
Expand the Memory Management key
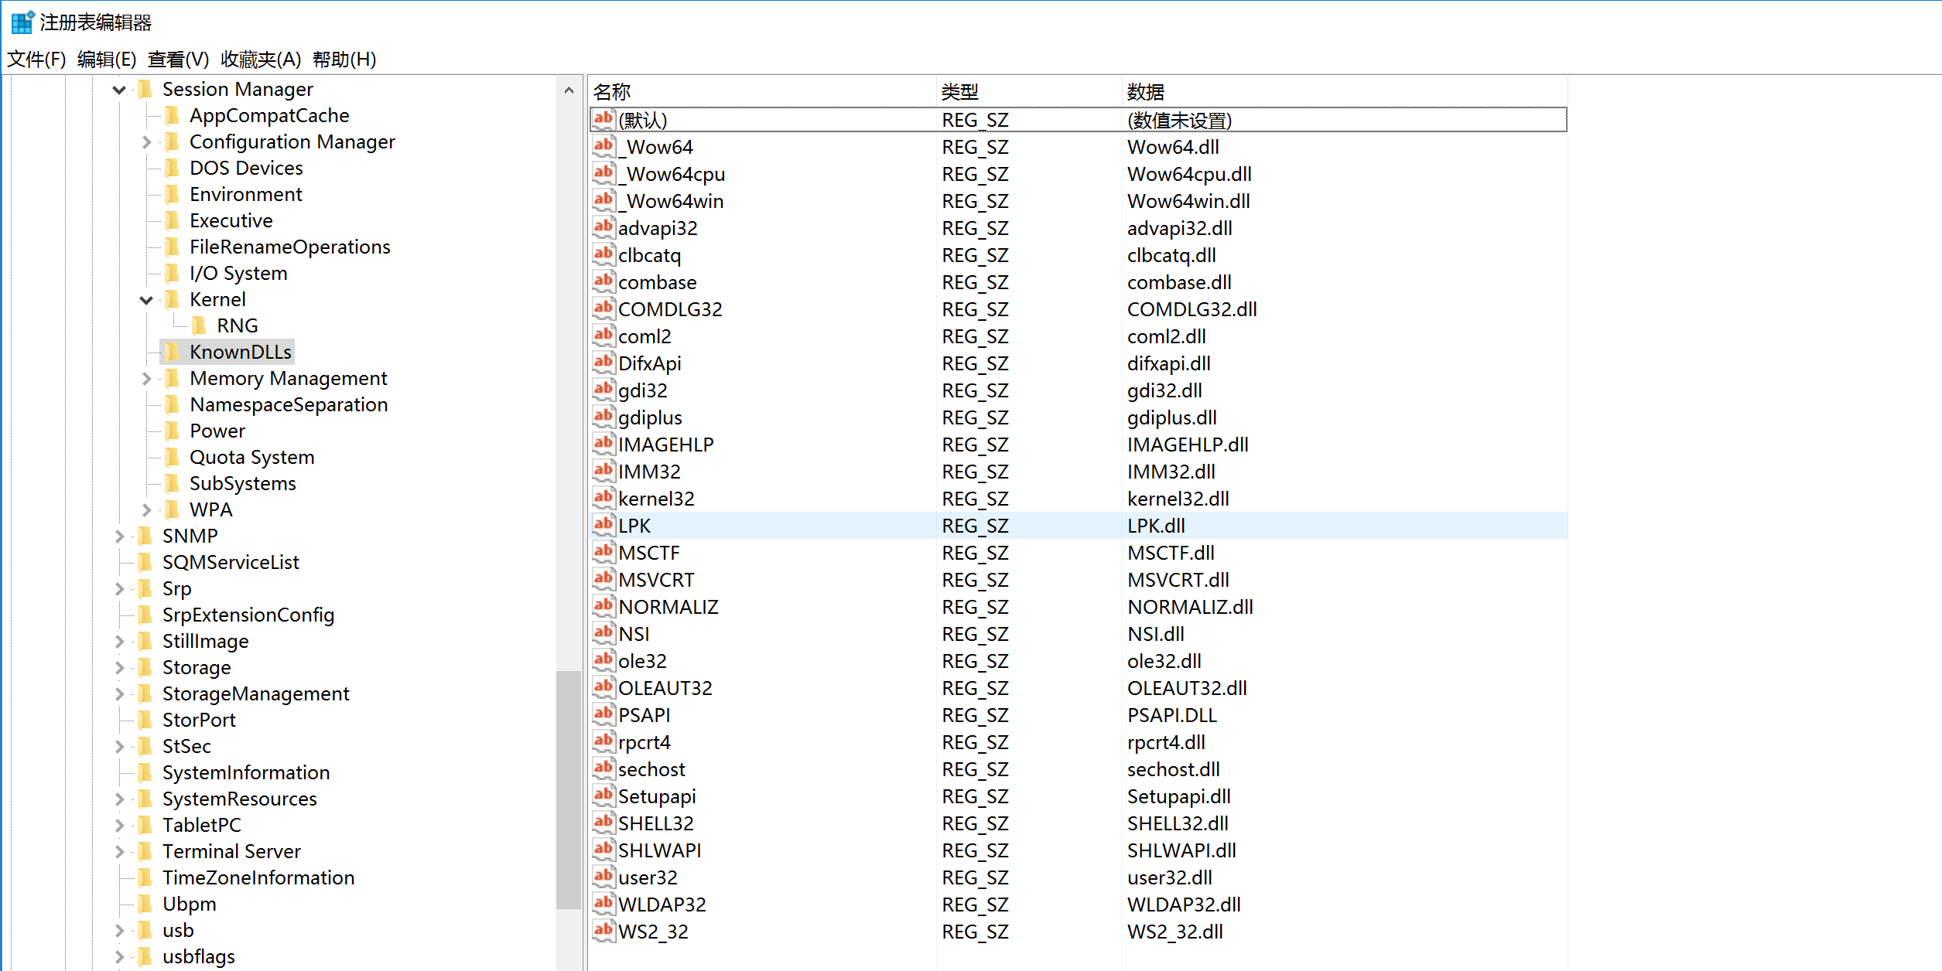pos(146,379)
